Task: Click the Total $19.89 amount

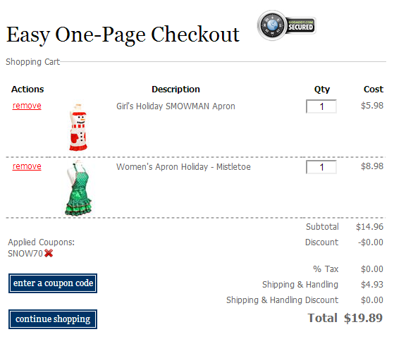Action: click(363, 318)
